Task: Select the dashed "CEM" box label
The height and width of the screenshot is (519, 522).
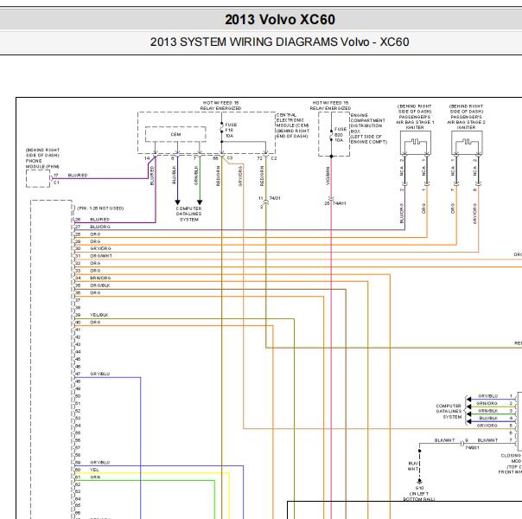Action: click(x=175, y=134)
